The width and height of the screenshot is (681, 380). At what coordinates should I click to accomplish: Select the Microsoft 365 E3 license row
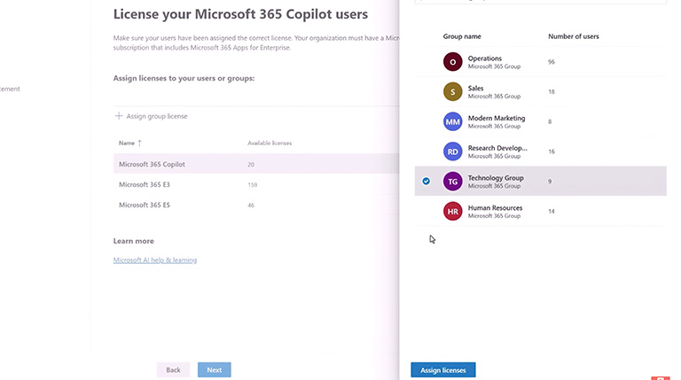(x=144, y=184)
